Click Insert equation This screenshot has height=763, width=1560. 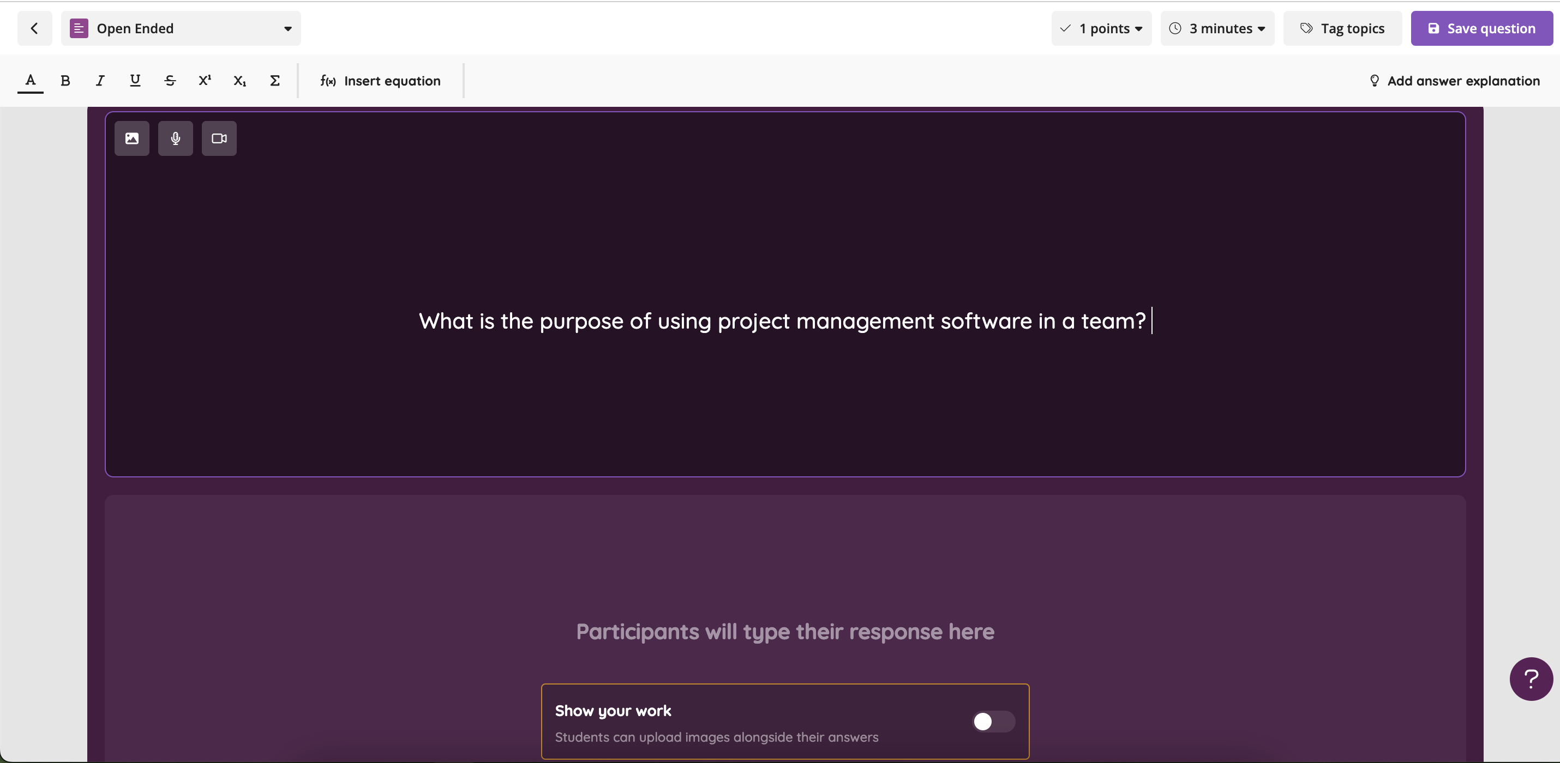pyautogui.click(x=380, y=81)
